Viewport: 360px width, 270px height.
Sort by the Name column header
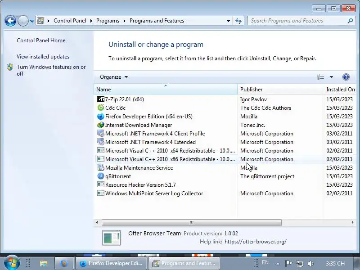(x=166, y=89)
